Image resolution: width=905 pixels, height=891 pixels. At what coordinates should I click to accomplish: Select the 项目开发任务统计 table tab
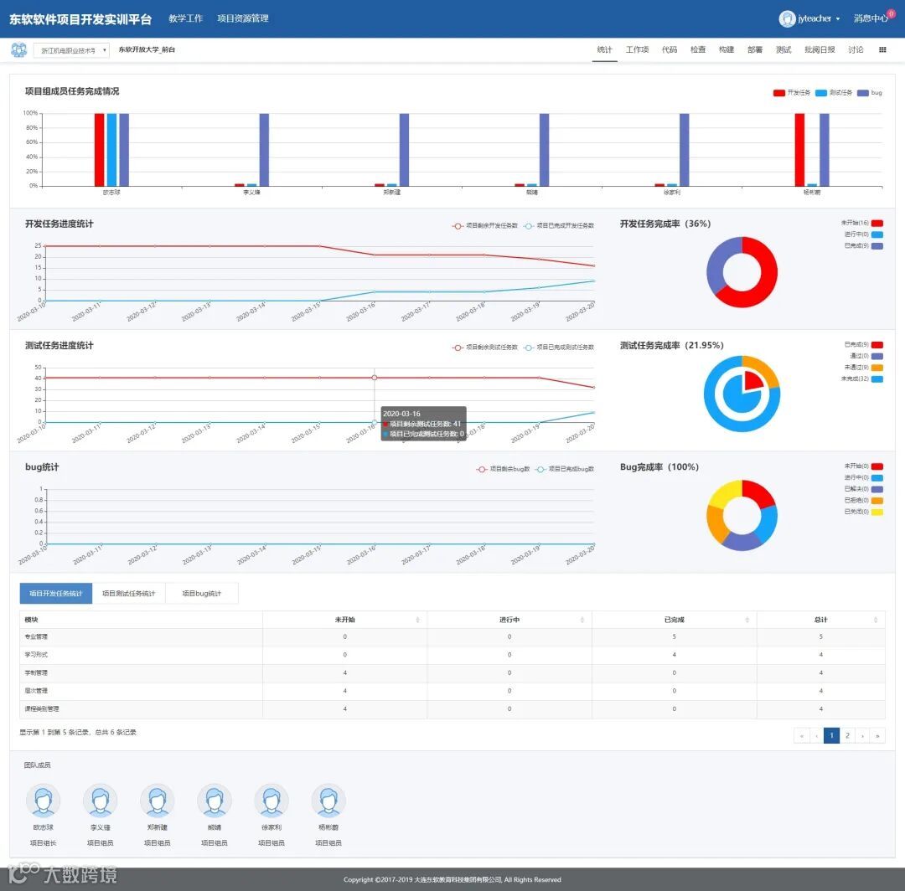click(56, 594)
